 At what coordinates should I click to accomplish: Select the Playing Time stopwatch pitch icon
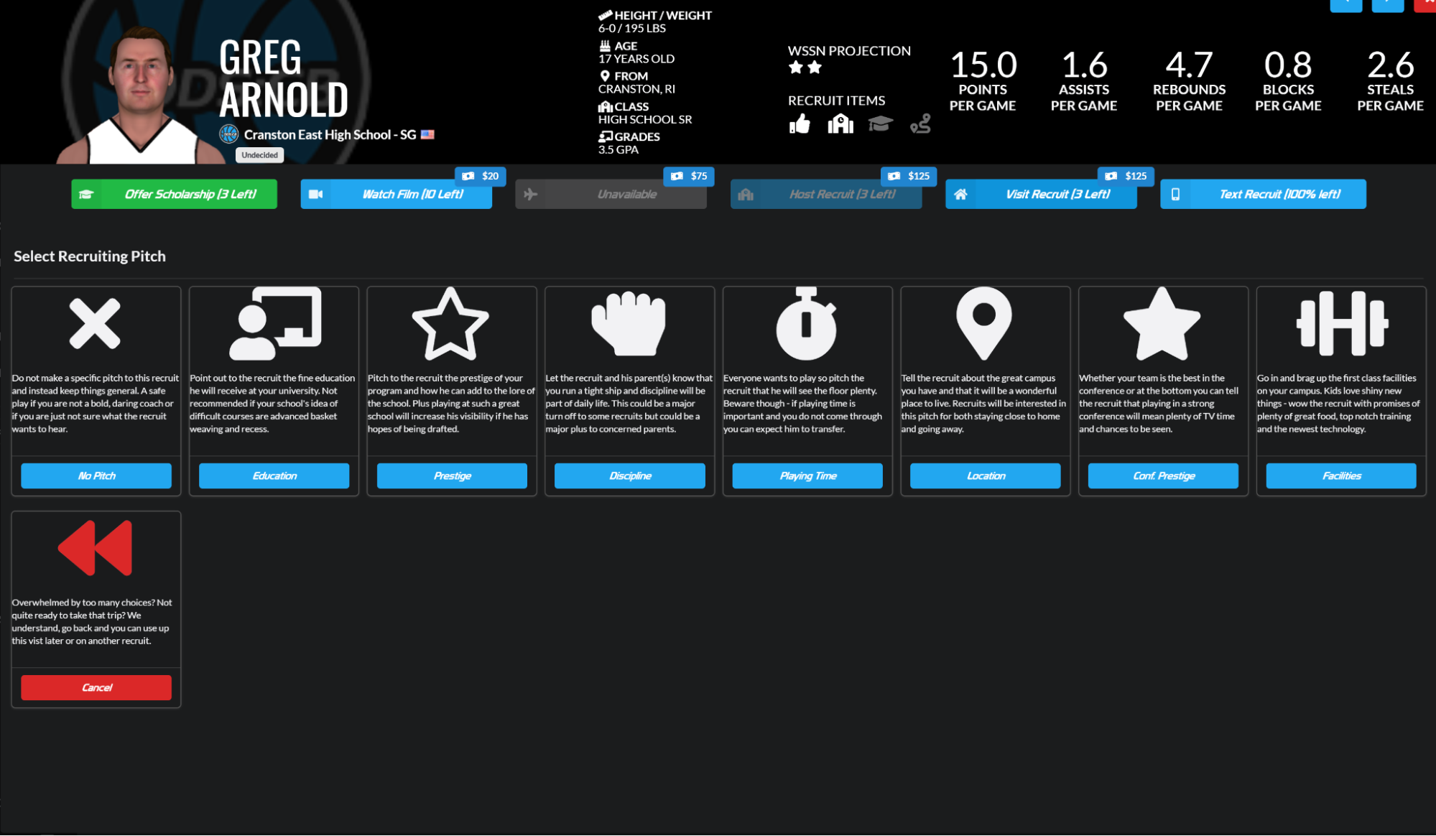[806, 323]
